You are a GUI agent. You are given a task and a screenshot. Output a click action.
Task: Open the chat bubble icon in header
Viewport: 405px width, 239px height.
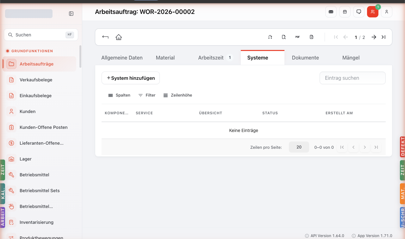(359, 12)
